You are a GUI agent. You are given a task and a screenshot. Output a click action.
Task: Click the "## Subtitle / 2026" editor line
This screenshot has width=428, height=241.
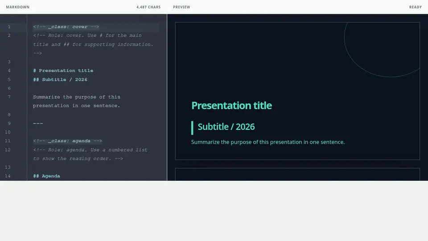60,79
